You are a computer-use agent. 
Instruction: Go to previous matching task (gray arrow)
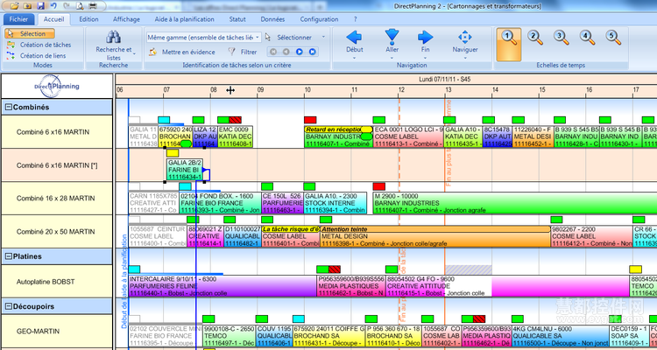[x=286, y=52]
